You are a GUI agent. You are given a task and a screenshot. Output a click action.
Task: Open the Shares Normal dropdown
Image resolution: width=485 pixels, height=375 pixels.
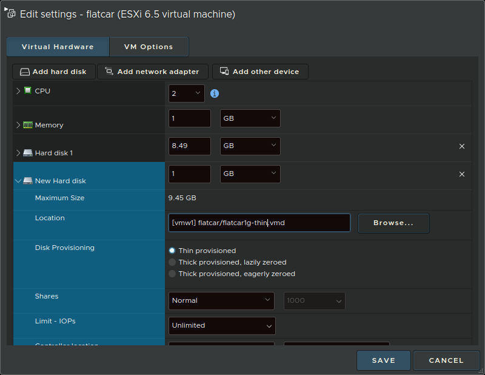[x=221, y=301]
